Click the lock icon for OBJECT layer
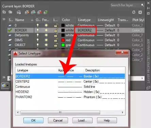 click(56, 45)
